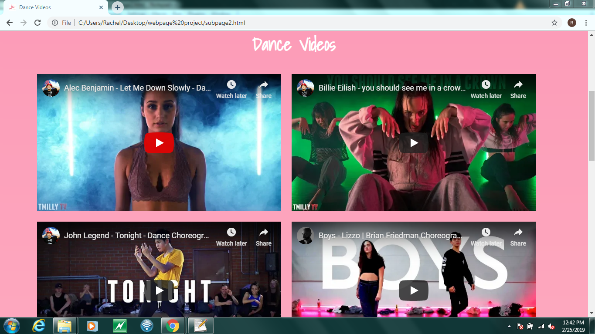595x334 pixels.
Task: Open channel avatar on John Legend video
Action: [51, 236]
